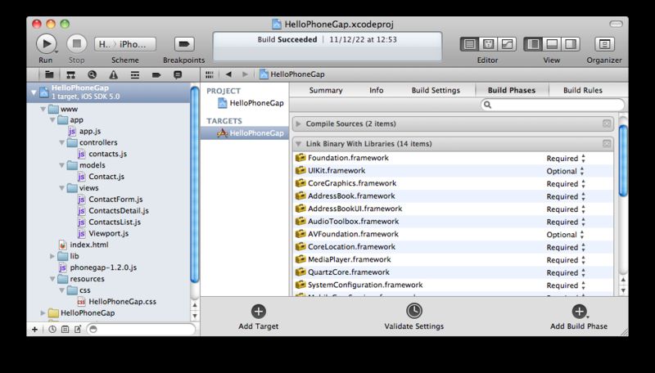The image size is (655, 373).
Task: Show the Log navigator
Action: [178, 74]
